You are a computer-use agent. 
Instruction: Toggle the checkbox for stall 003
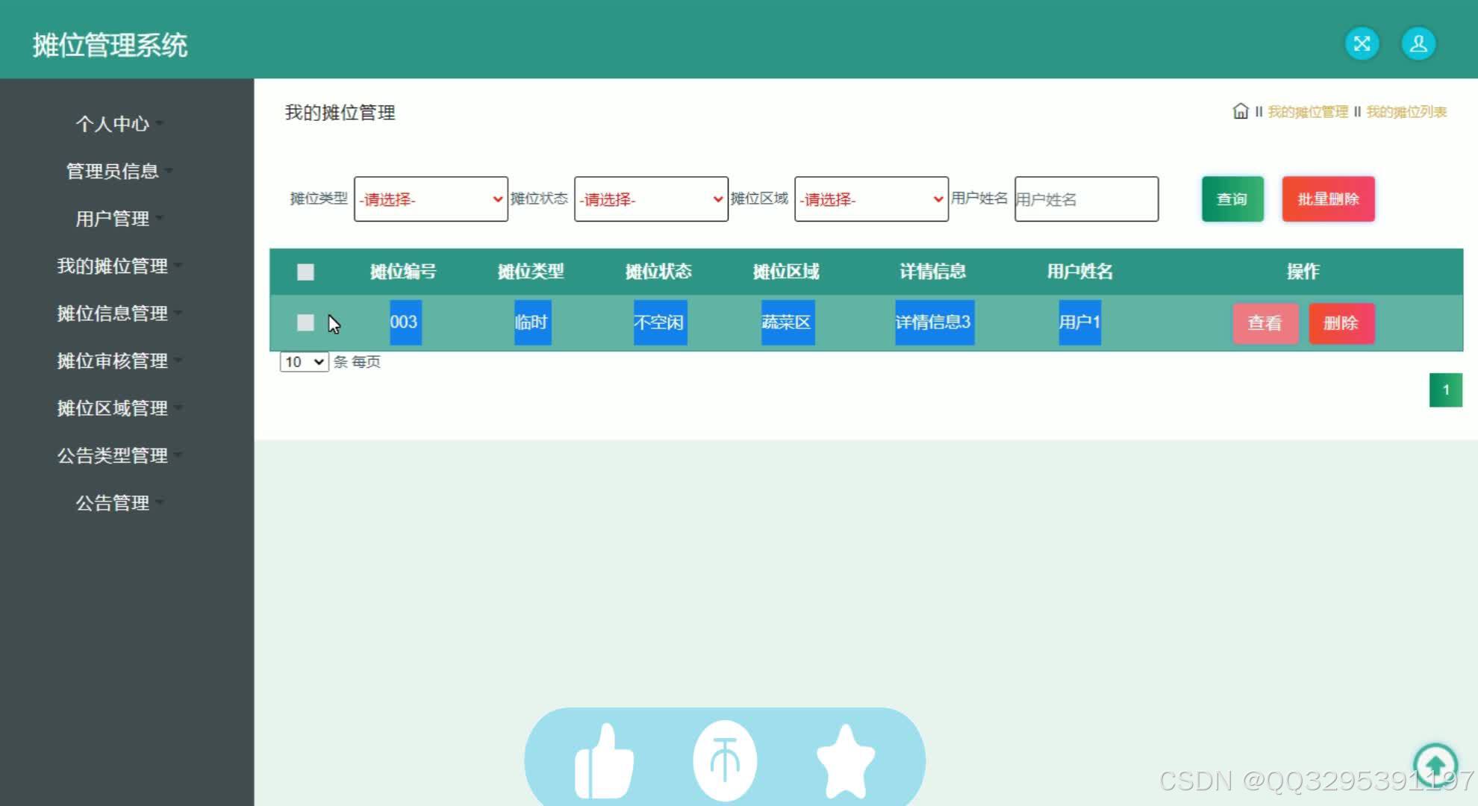coord(305,322)
